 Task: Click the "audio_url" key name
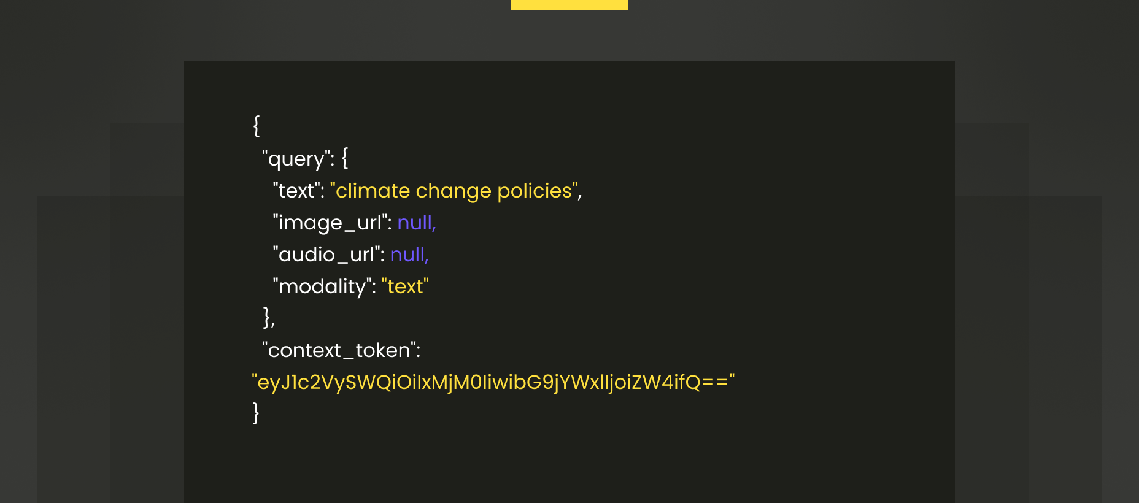pyautogui.click(x=326, y=255)
